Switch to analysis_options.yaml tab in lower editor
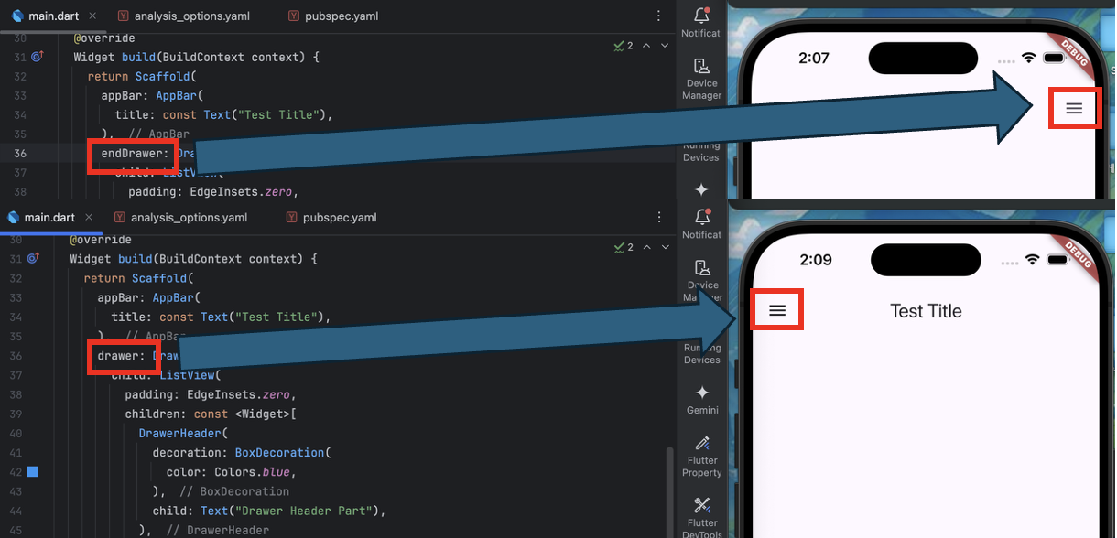1117x538 pixels. click(x=180, y=218)
